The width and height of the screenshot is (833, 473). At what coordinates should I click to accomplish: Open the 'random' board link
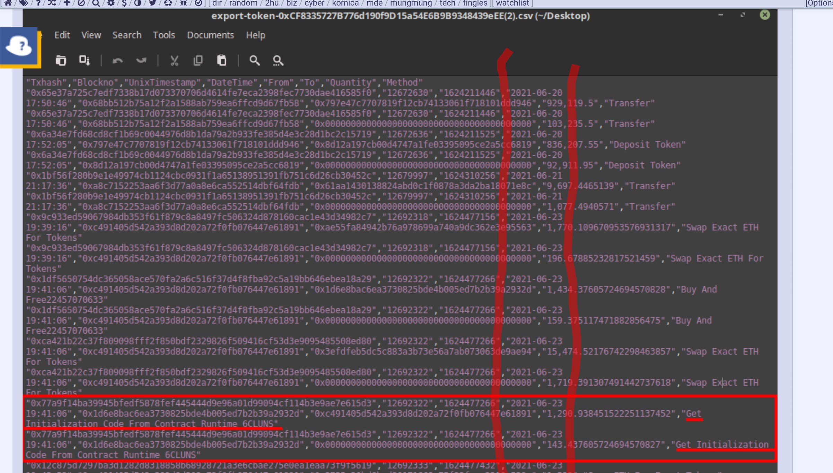pos(243,3)
